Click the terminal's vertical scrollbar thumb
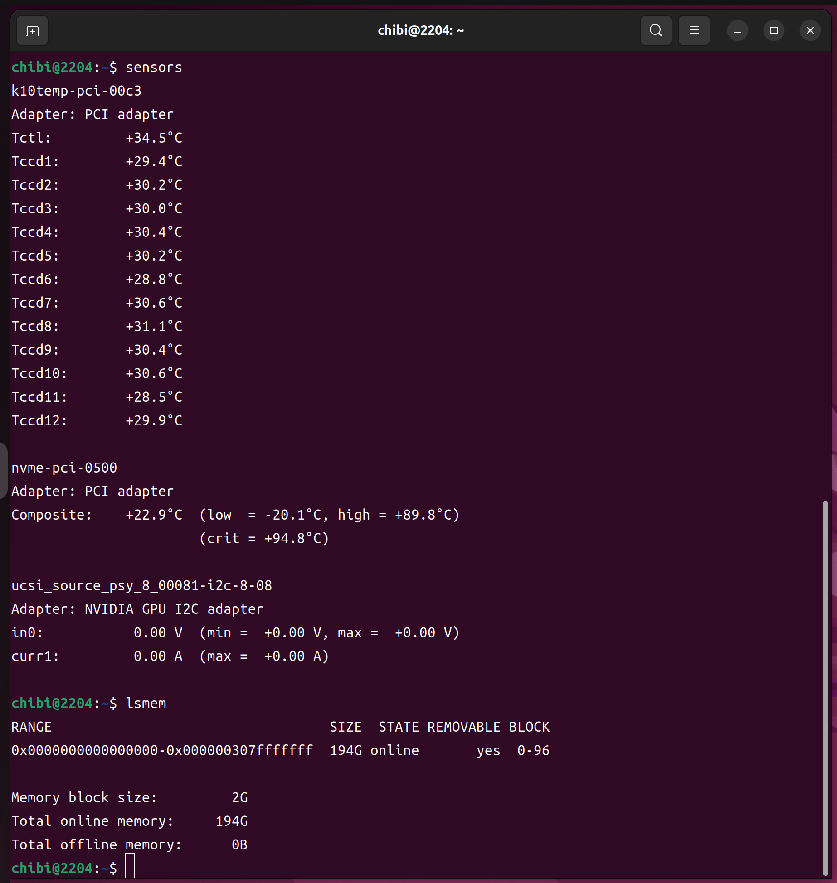Viewport: 837px width, 883px height. 825,688
